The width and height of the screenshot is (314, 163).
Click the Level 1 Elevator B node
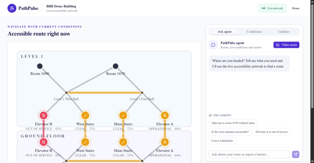[44, 115]
